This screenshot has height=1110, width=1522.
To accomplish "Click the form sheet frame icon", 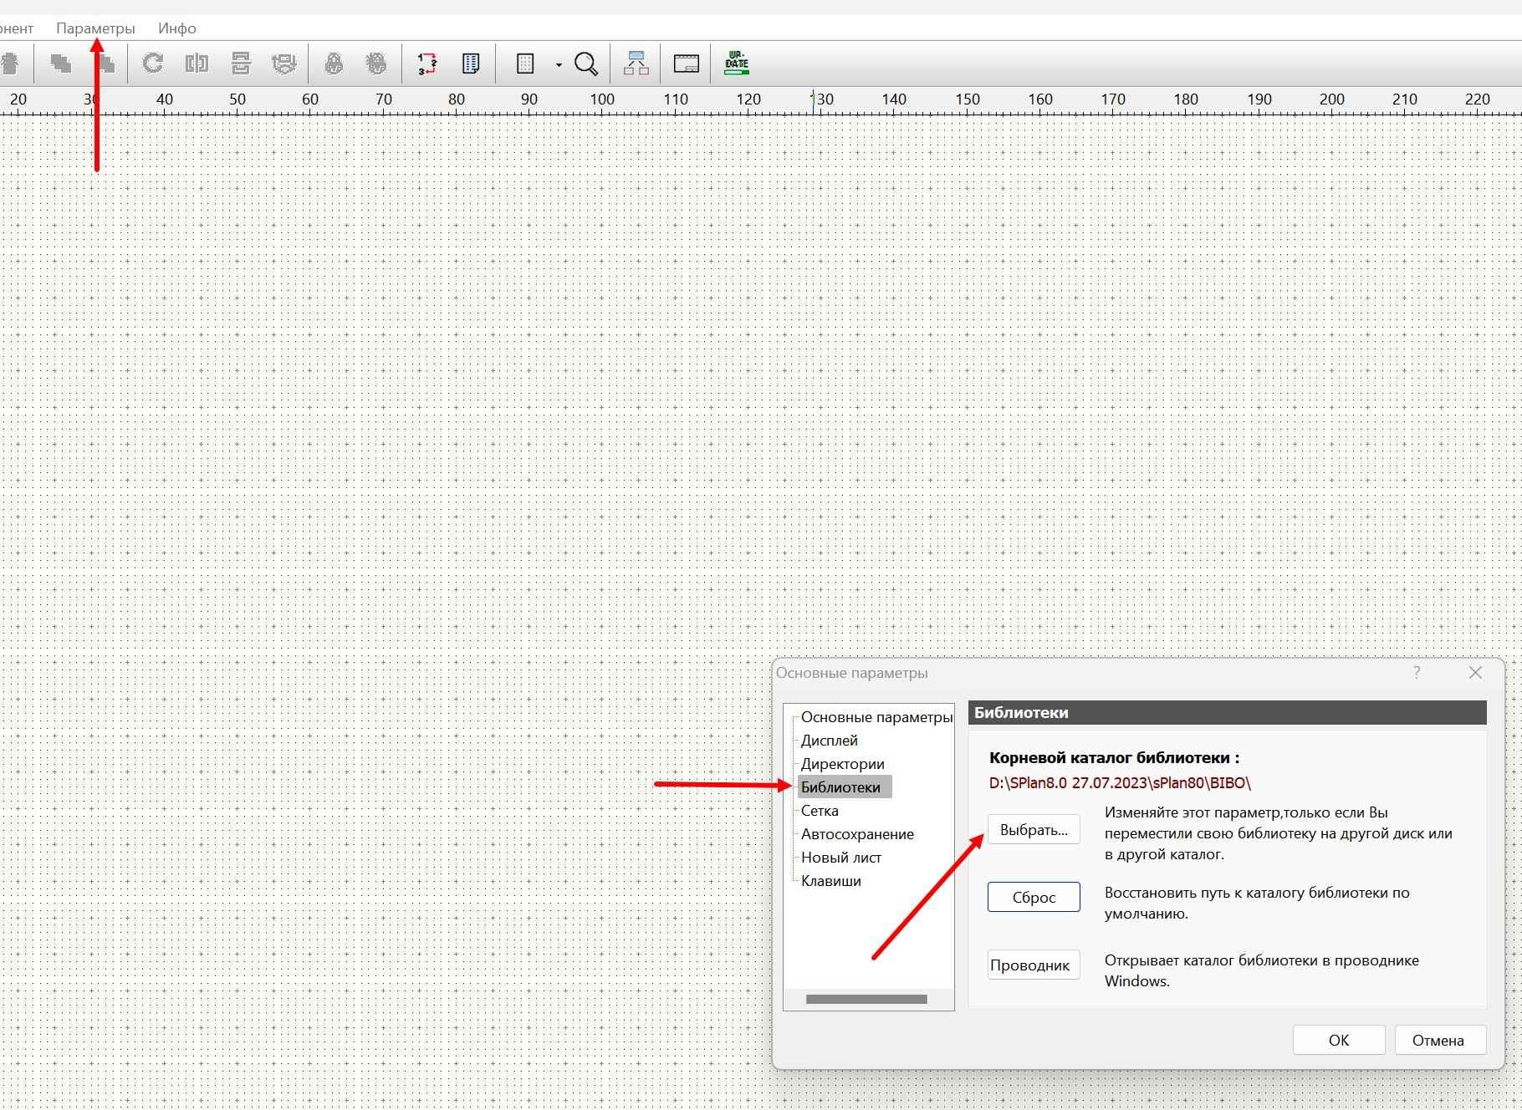I will pos(686,64).
